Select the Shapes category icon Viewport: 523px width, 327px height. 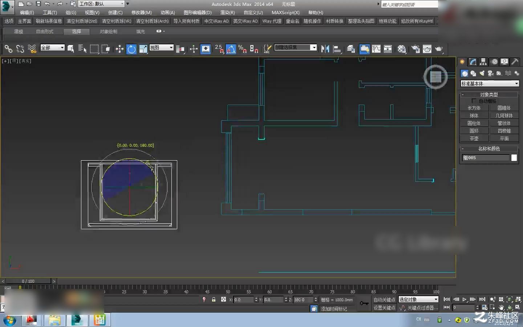coord(473,73)
